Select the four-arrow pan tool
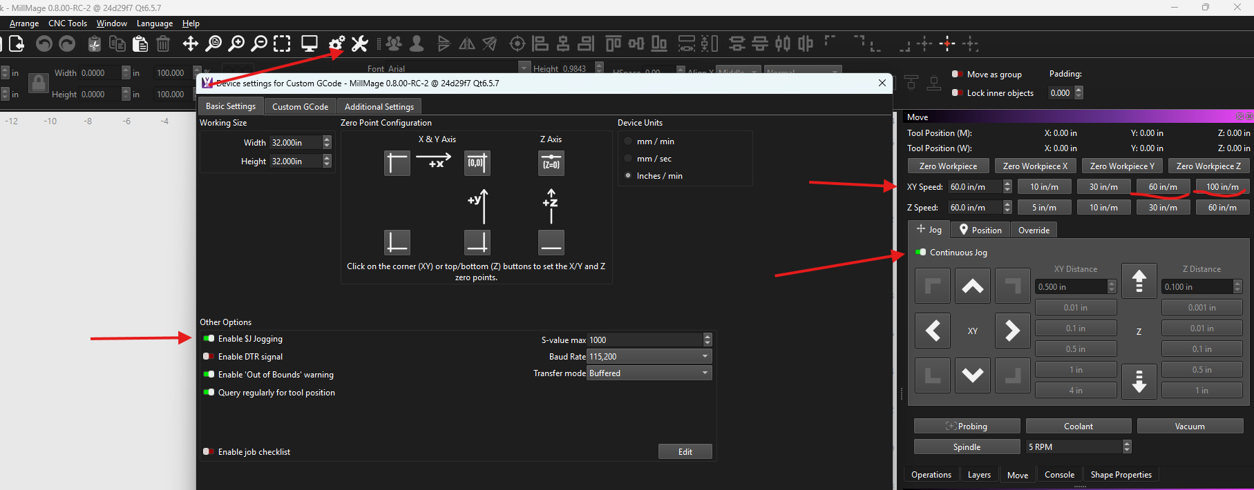This screenshot has height=490, width=1254. [190, 44]
